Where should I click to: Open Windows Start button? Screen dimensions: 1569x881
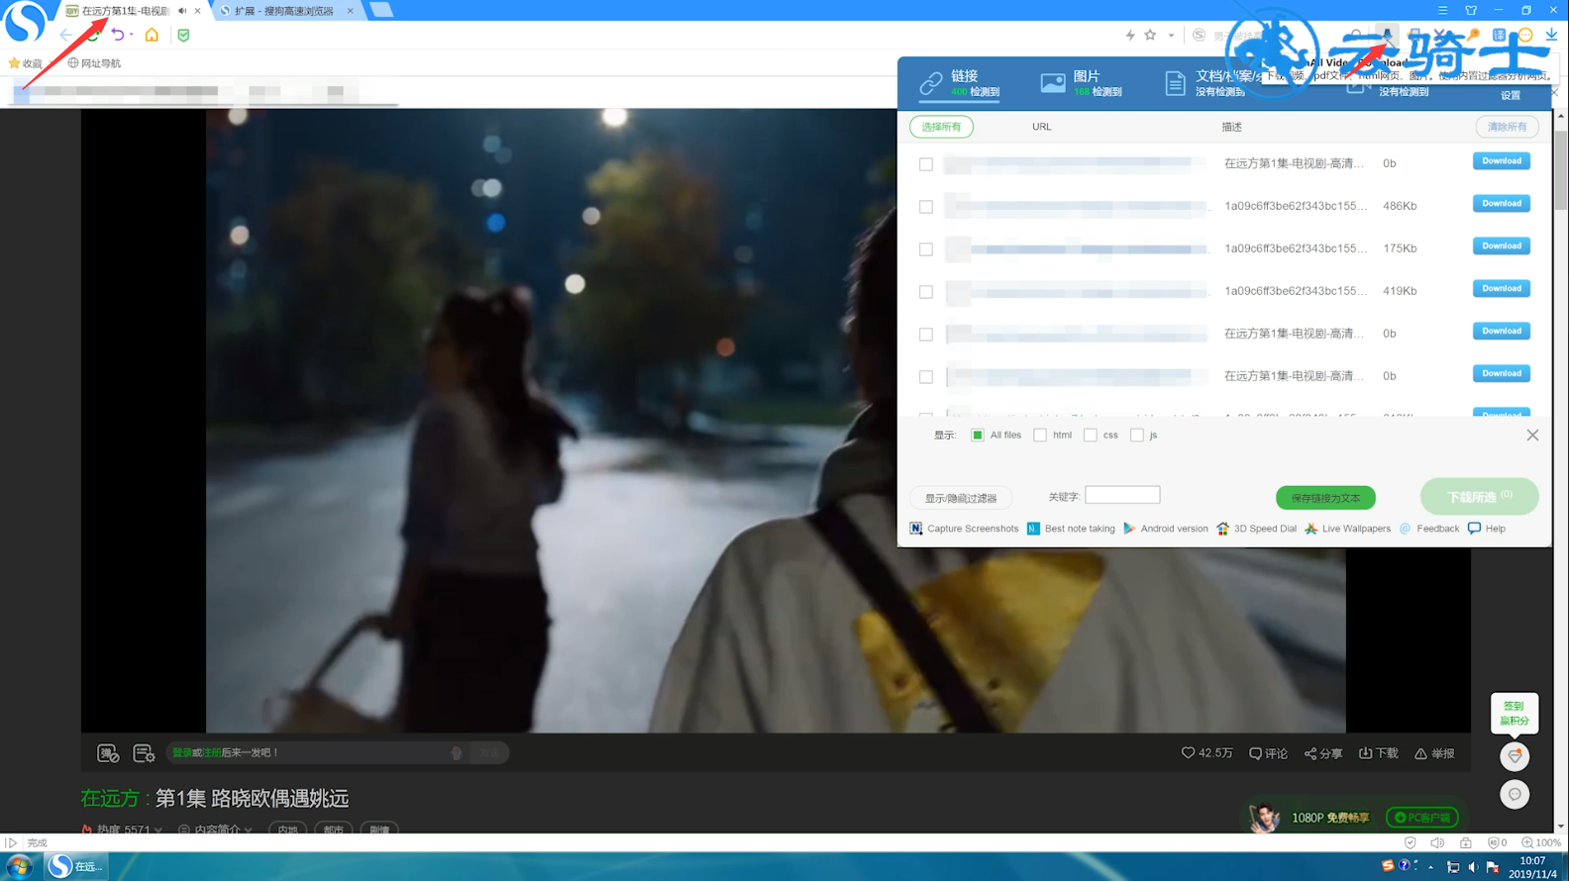pyautogui.click(x=19, y=866)
